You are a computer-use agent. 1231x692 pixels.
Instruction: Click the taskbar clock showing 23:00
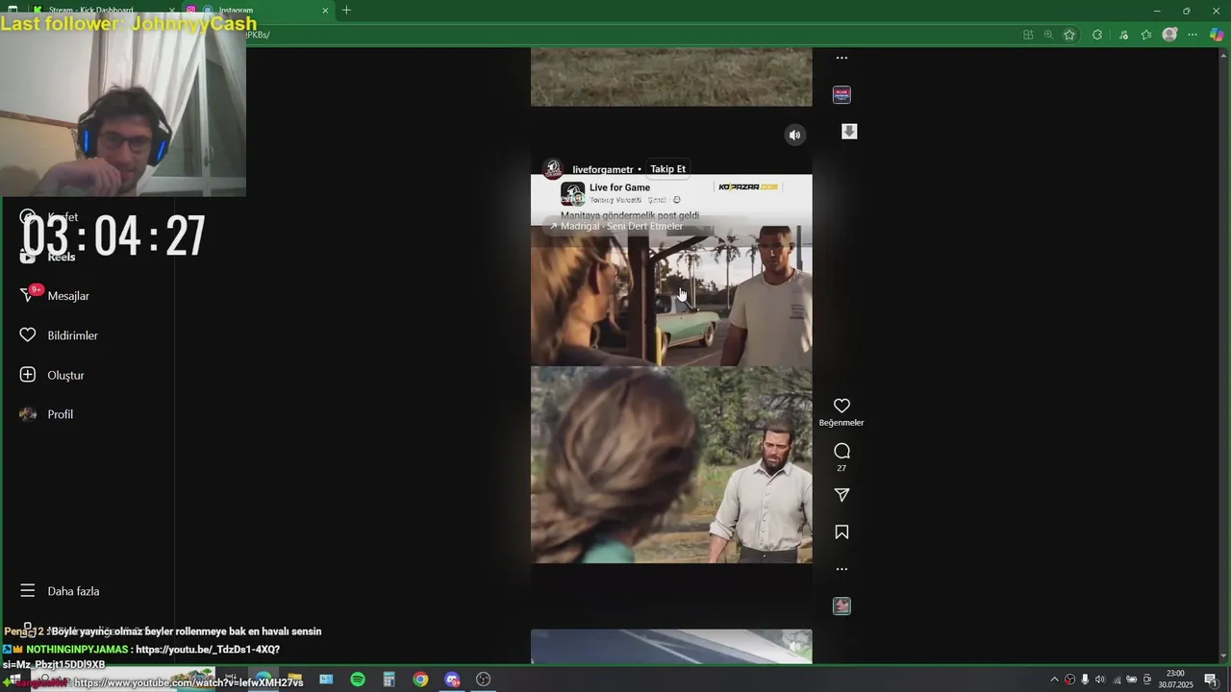(x=1175, y=680)
